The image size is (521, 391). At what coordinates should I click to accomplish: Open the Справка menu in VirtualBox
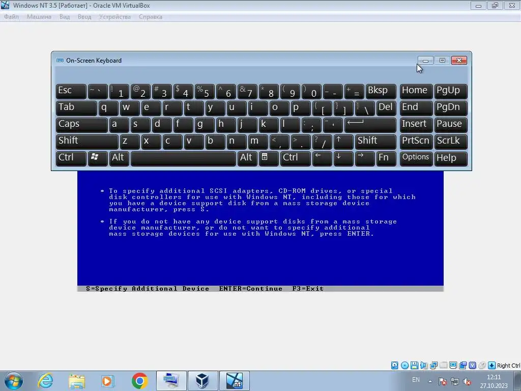pos(151,17)
